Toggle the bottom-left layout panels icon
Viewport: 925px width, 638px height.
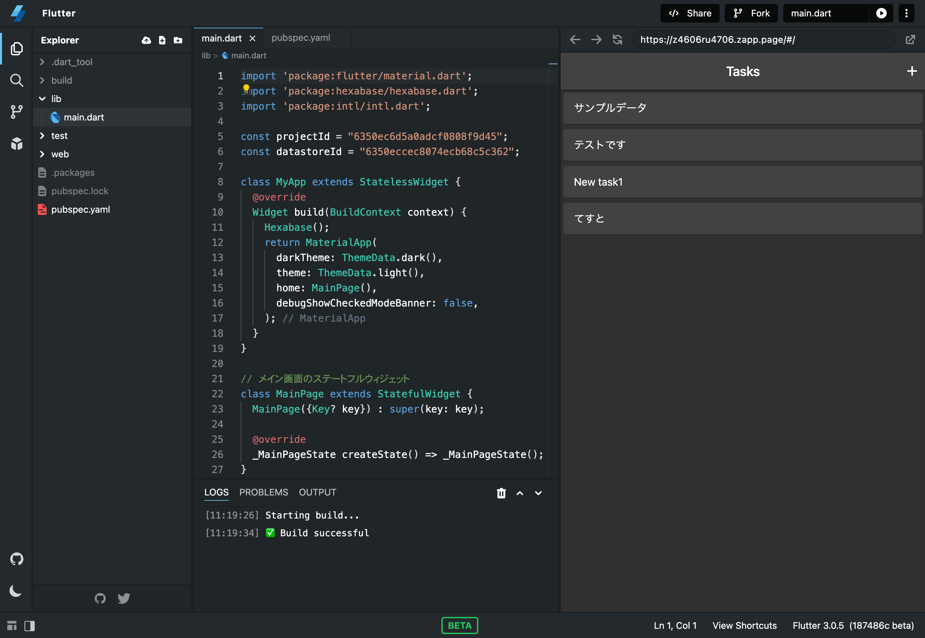coord(12,625)
